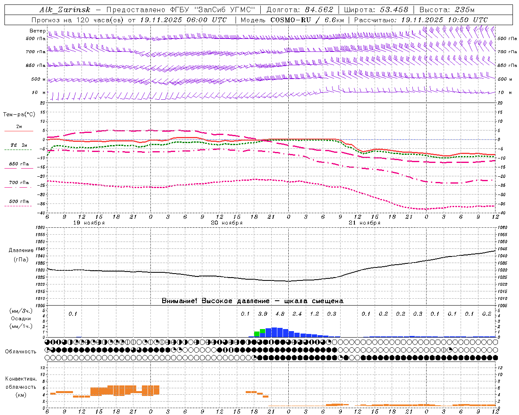Image resolution: width=519 pixels, height=415 pixels.
Task: Click the Давление panel label
Action: (21, 250)
